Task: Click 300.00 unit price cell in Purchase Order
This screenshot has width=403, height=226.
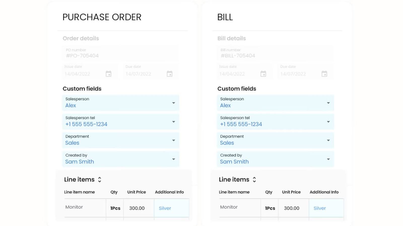Action: (137, 208)
